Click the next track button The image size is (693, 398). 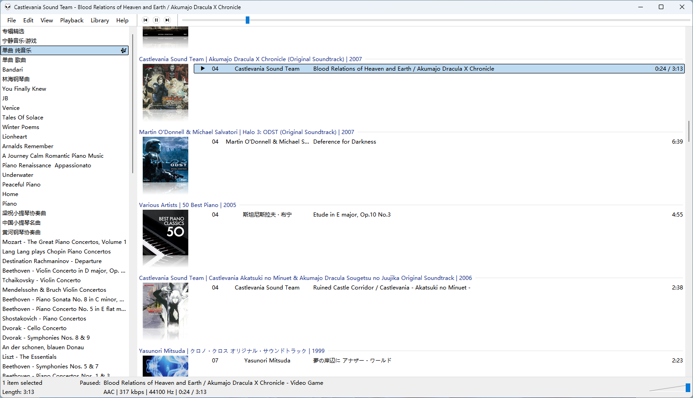coord(167,20)
